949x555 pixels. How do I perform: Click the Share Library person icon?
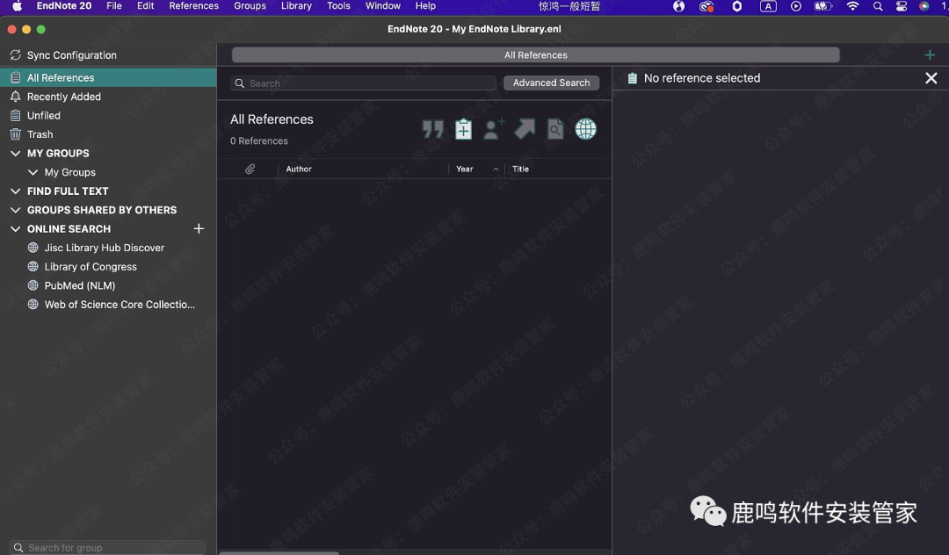coord(494,129)
